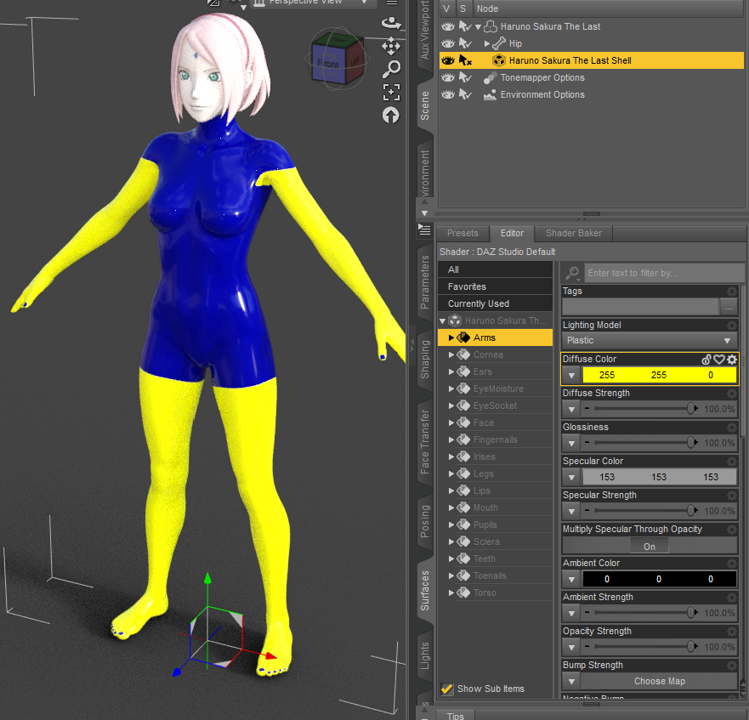The height and width of the screenshot is (720, 749).
Task: Click the magnifier zoom camera icon
Action: tap(391, 70)
